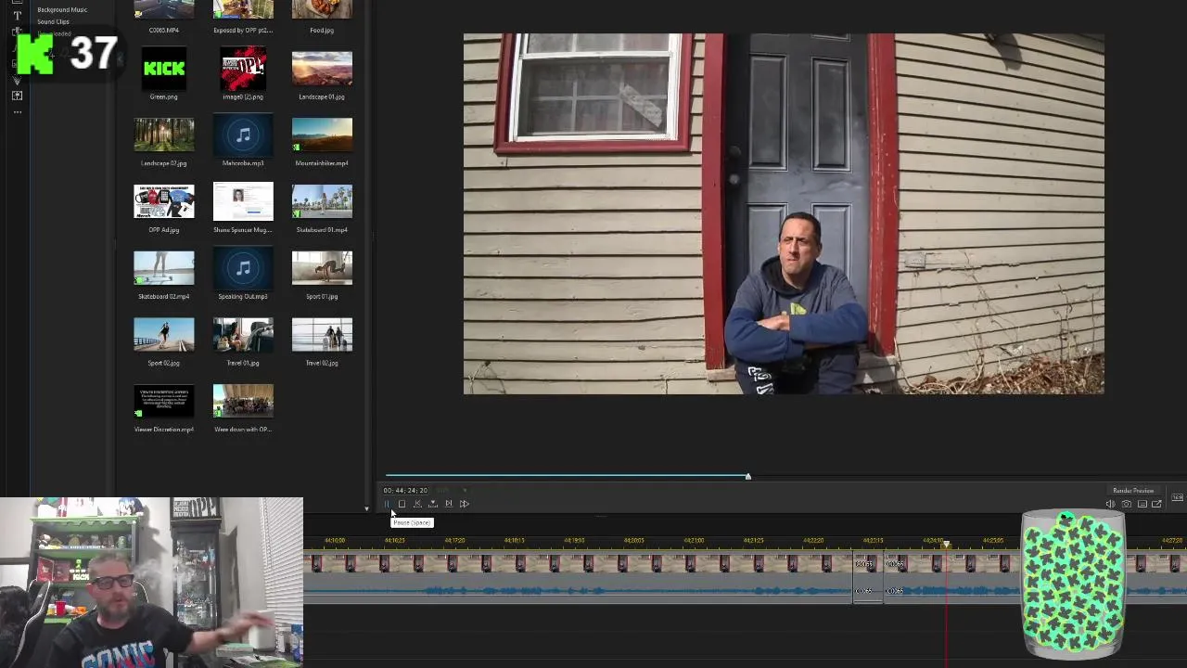Select Travel 02.jpg thumbnail
Image resolution: width=1187 pixels, height=668 pixels.
pos(322,335)
